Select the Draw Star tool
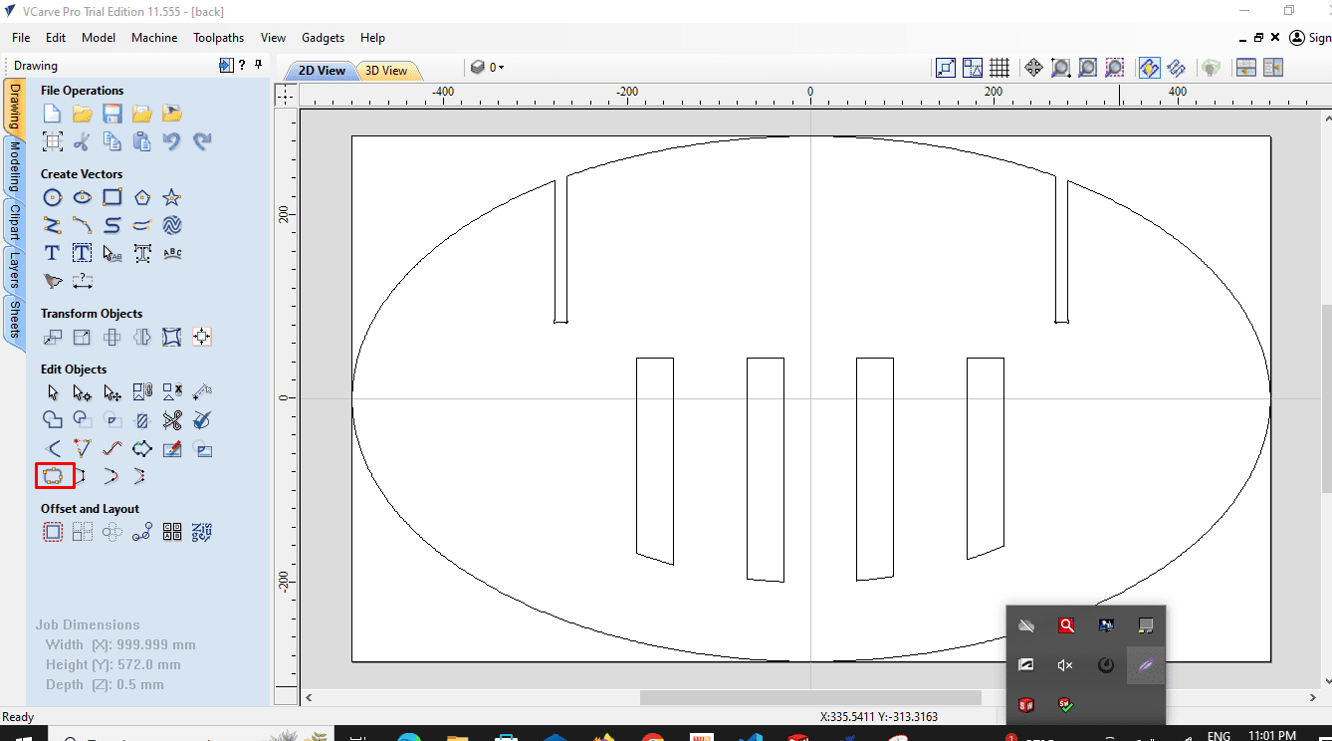 [172, 197]
